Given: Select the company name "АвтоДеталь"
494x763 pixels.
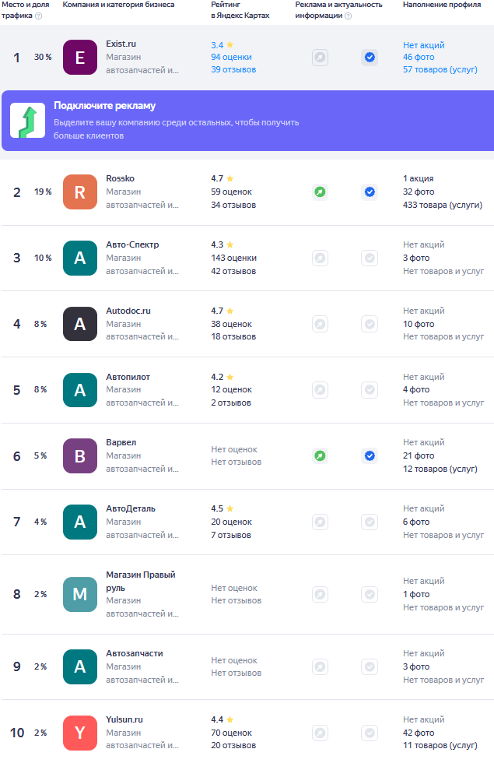Looking at the screenshot, I should click(131, 508).
